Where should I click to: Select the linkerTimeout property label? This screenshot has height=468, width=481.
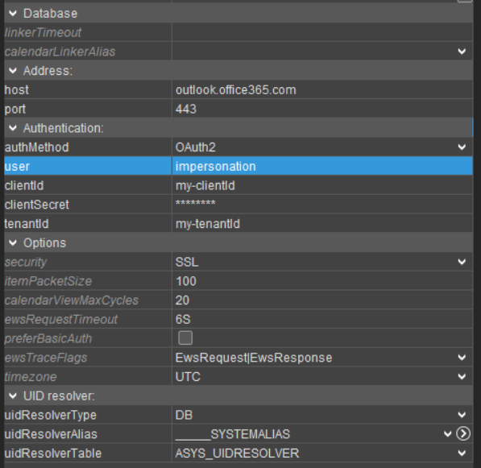tap(43, 32)
